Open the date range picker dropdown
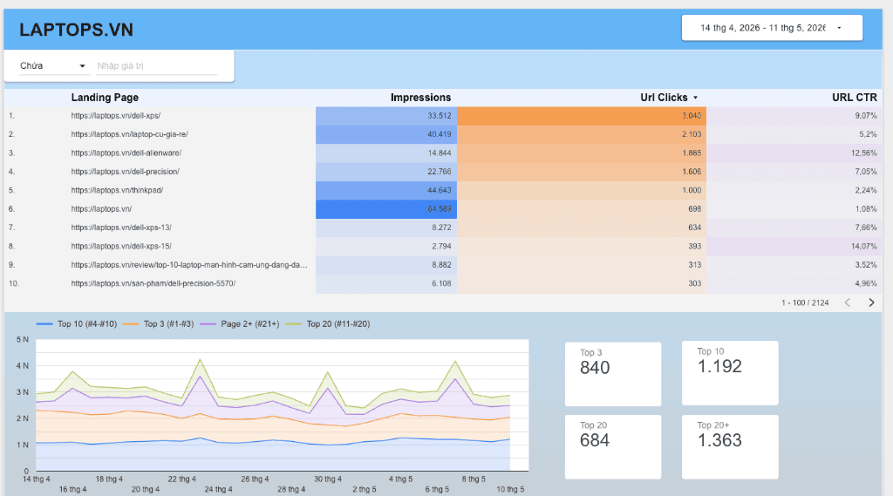 (x=772, y=28)
